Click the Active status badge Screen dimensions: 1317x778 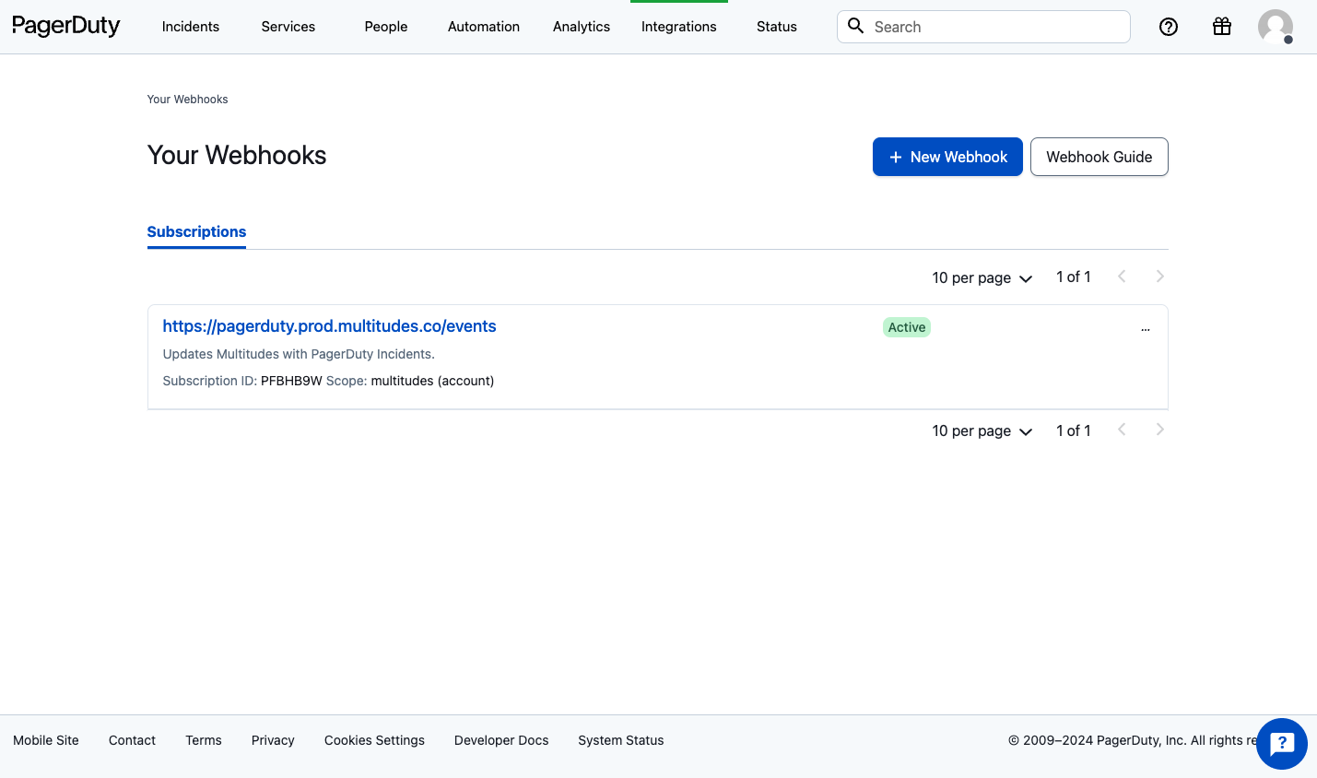pyautogui.click(x=906, y=327)
